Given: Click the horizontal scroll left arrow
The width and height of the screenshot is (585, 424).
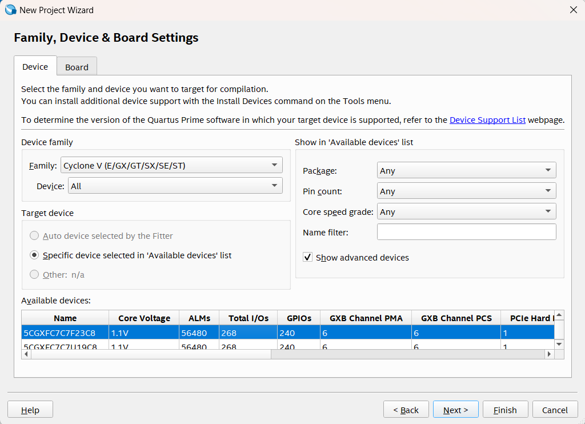Looking at the screenshot, I should (x=26, y=354).
